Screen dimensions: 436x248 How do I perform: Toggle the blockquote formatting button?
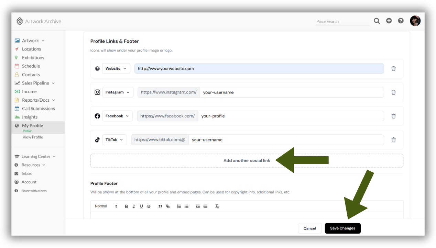pos(160,206)
